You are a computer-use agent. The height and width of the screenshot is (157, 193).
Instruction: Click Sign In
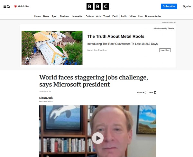tap(187, 6)
